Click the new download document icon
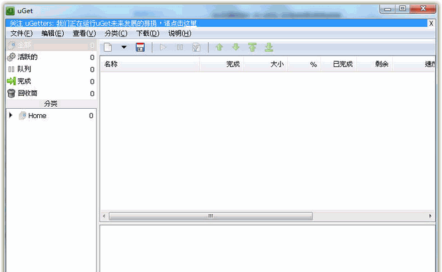 point(108,47)
